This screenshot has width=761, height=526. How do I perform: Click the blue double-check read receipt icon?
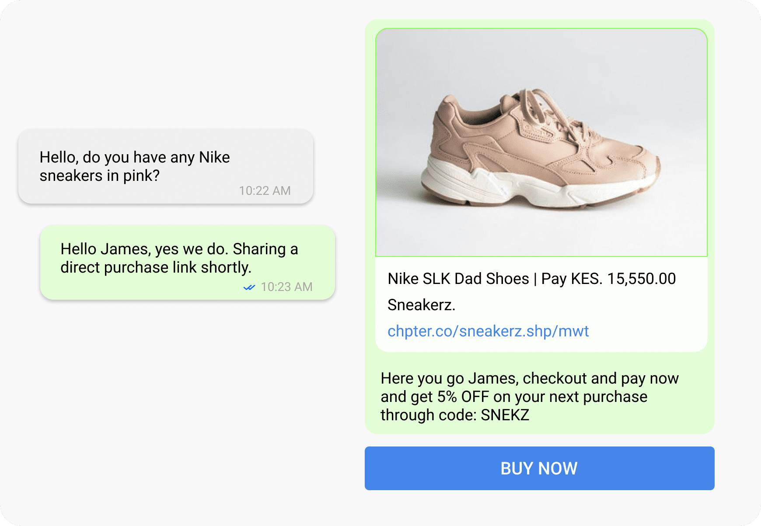click(x=249, y=287)
